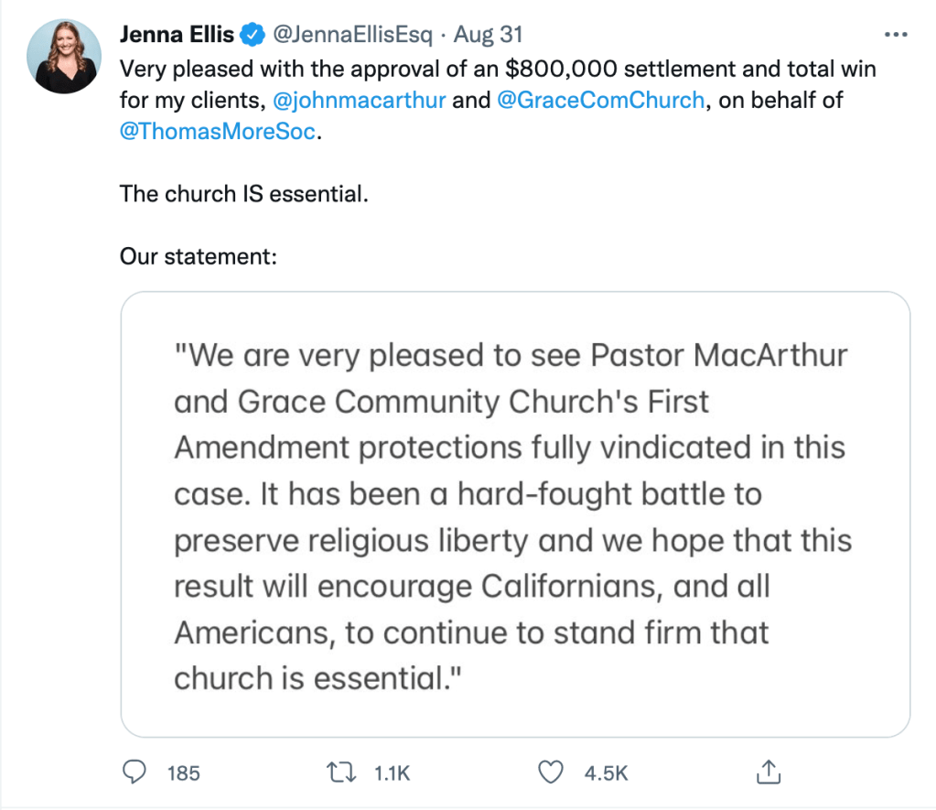Viewport: 936px width, 810px height.
Task: Open the attached statement image card
Action: 515,514
